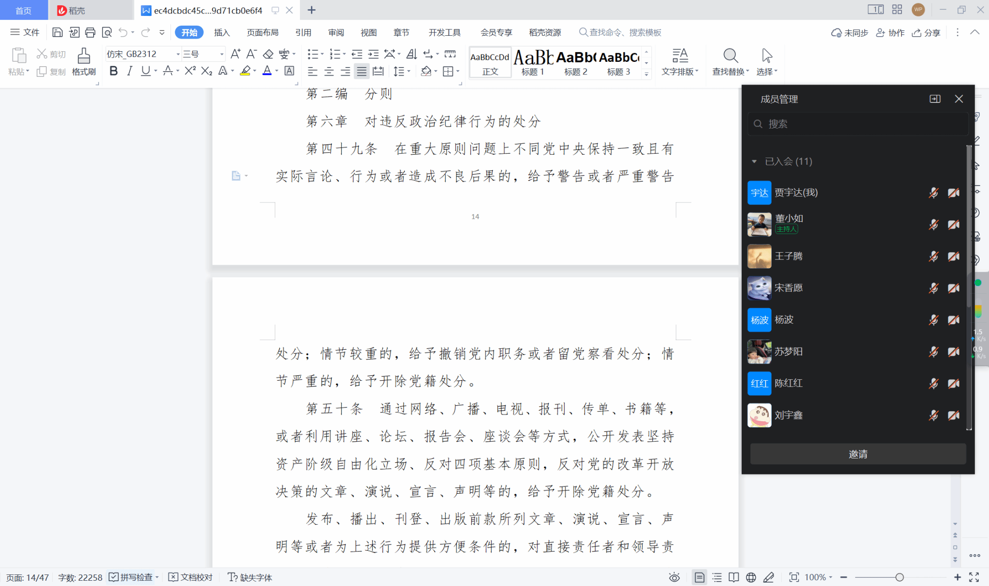Open eye protection mode in status bar

point(674,577)
